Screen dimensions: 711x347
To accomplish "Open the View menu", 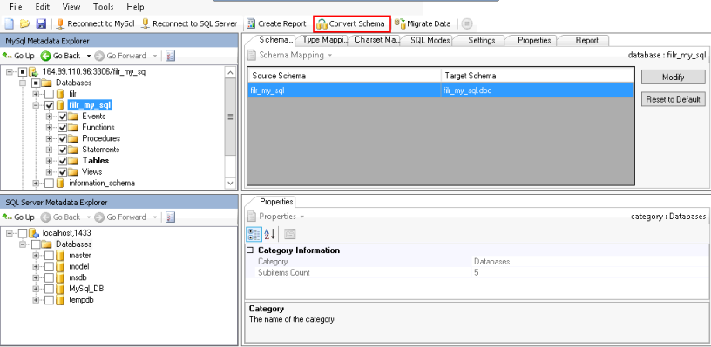I will [x=71, y=7].
